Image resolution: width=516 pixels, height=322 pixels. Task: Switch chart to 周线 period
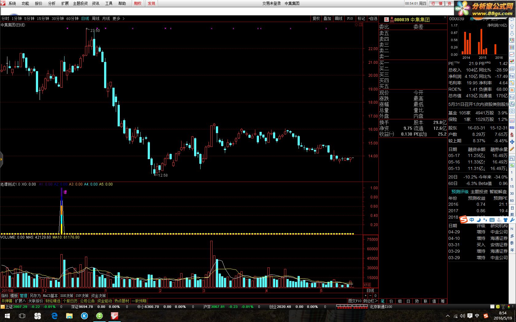pyautogui.click(x=96, y=18)
